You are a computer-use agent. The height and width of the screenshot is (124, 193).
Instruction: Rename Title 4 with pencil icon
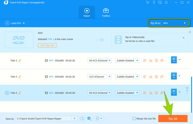point(20,77)
